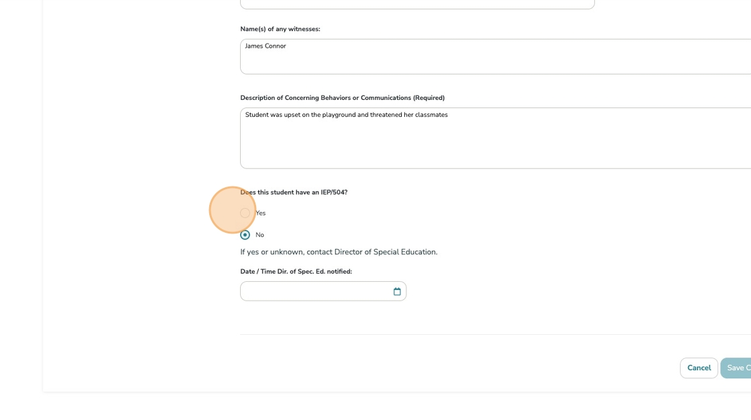Image resolution: width=751 pixels, height=420 pixels.
Task: Click the Date/Time notified input field
Action: tap(315, 291)
